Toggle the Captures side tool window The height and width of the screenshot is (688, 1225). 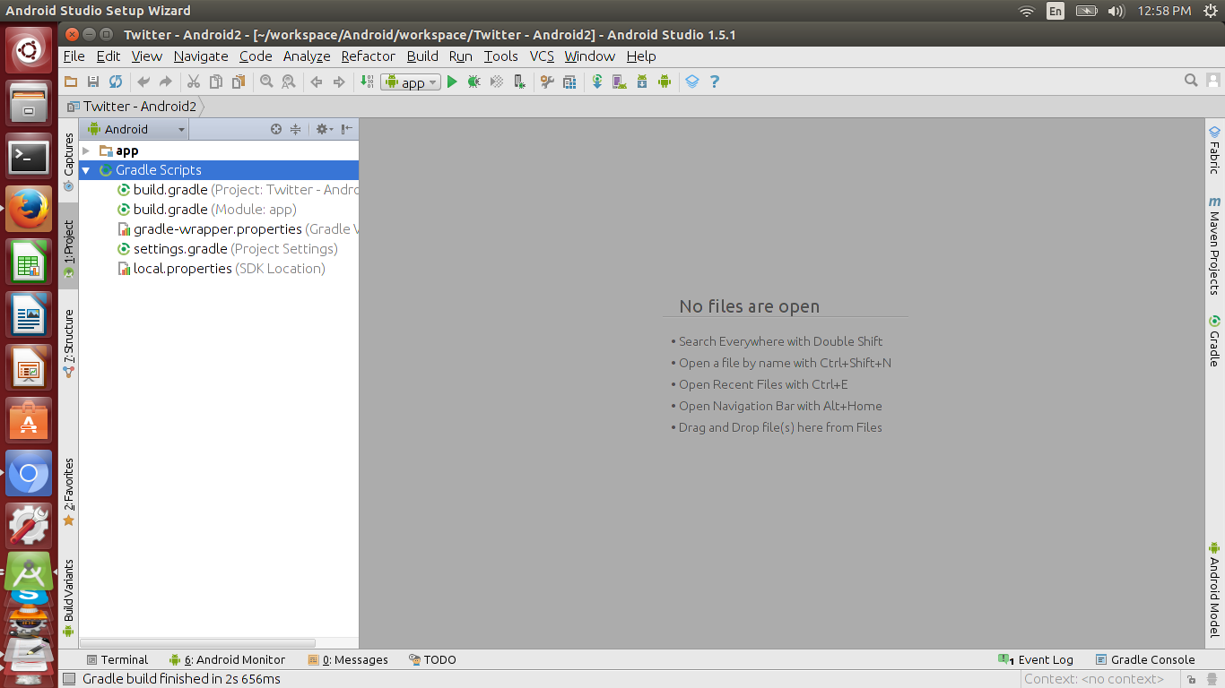point(69,162)
